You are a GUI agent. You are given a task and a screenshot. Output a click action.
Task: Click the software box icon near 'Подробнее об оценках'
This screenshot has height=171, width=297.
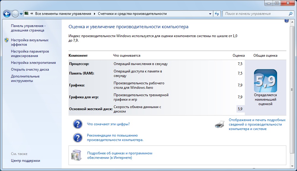[x=76, y=155]
